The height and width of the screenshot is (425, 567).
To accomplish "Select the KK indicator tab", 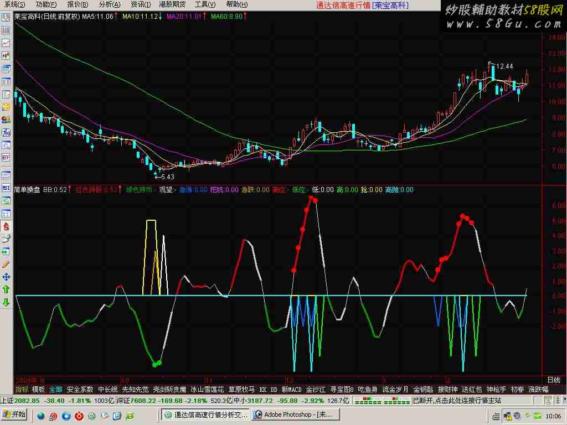I will click(x=263, y=389).
